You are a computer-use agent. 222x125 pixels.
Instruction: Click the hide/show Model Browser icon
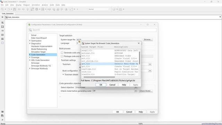[2, 17]
